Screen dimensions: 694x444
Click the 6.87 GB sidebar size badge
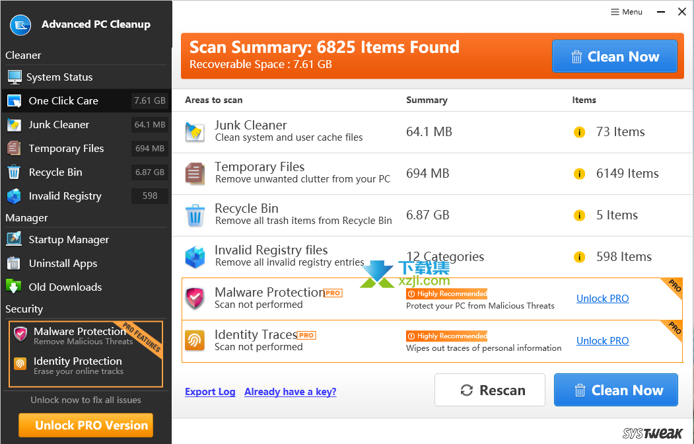coord(150,172)
